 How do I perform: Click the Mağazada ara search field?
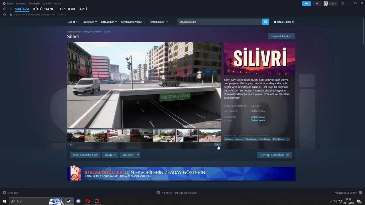(220, 22)
